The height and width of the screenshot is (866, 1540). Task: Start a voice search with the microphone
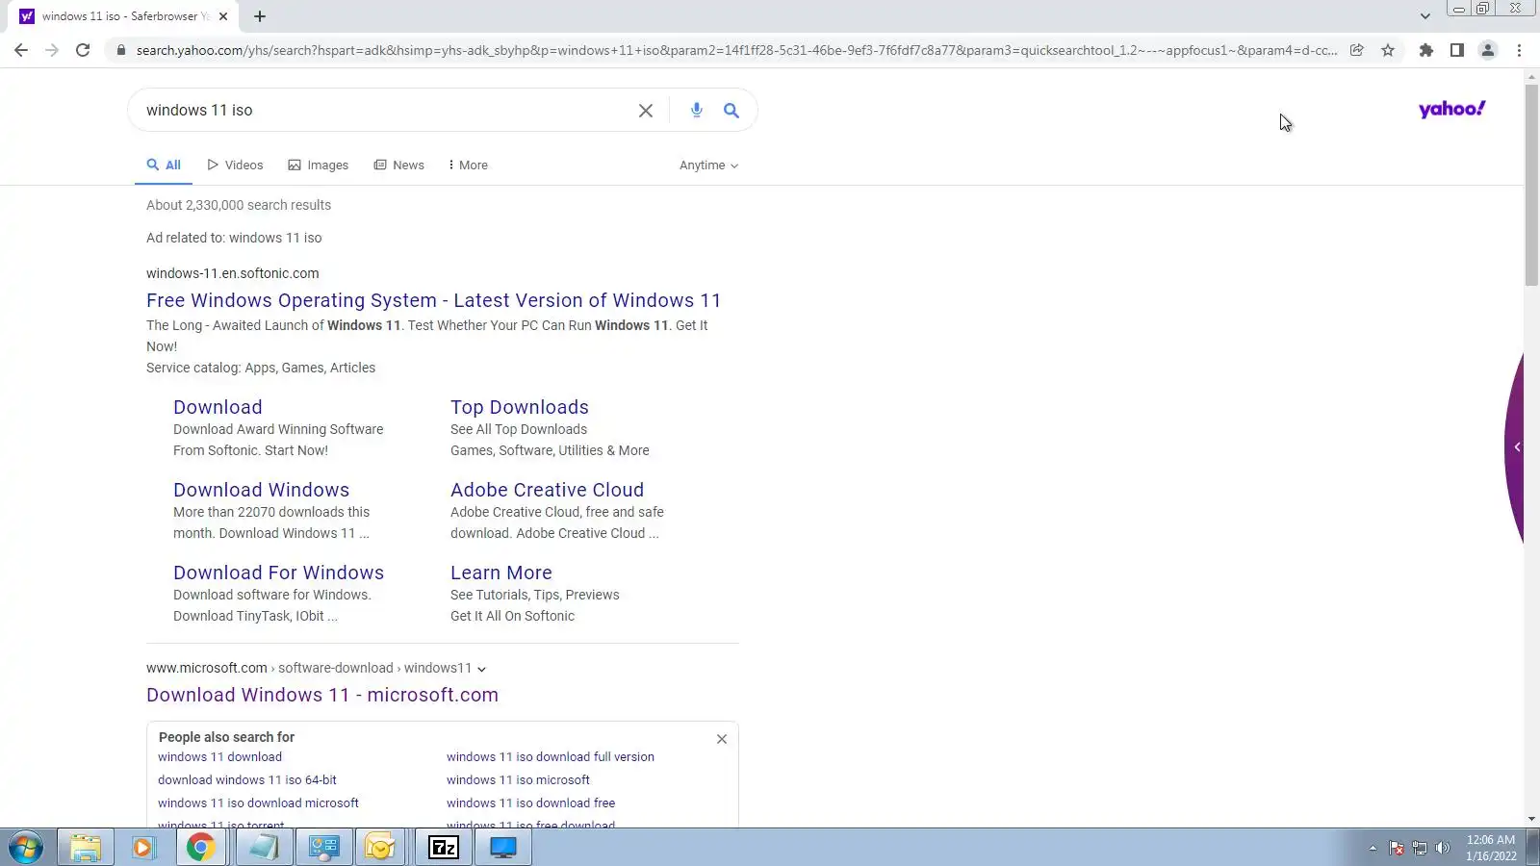(x=697, y=111)
